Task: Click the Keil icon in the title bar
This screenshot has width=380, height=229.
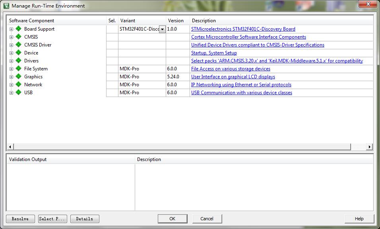Action: (x=6, y=6)
